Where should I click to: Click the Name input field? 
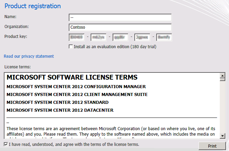[x=120, y=17]
